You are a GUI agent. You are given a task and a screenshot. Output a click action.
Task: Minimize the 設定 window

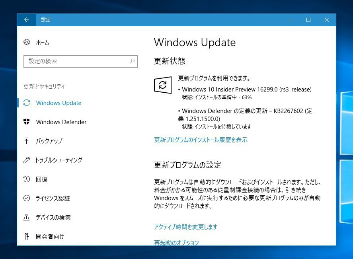coord(290,20)
